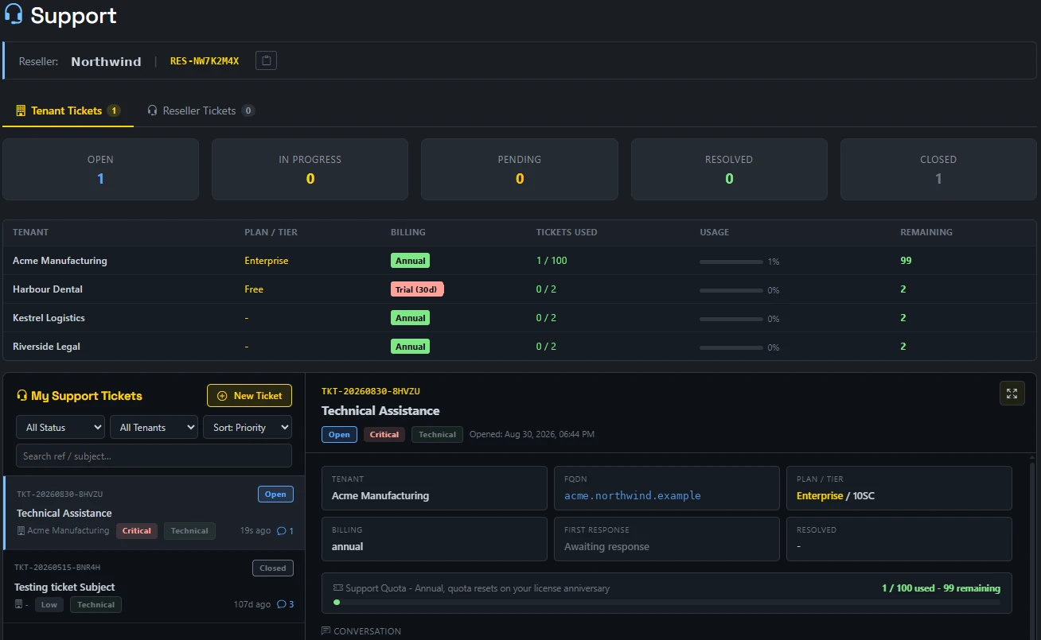Click the Closed summary card
Viewport: 1041px width, 640px height.
[x=938, y=169]
